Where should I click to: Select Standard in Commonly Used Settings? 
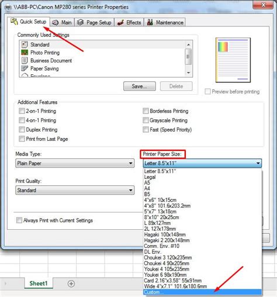[x=102, y=44]
